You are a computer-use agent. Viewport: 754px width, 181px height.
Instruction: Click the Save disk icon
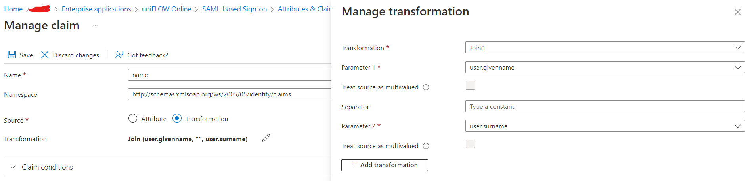[x=12, y=55]
